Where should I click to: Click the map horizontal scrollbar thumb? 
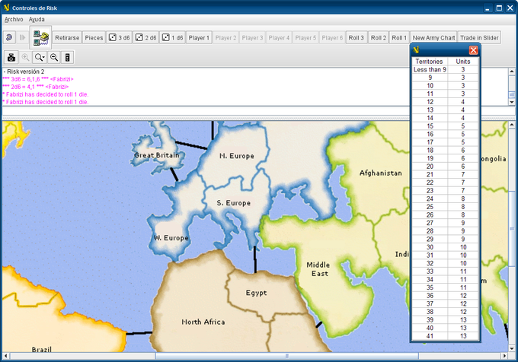tap(286, 356)
